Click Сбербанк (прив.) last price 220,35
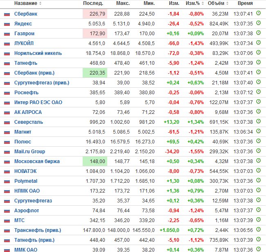This screenshot has height=252, width=266. 95,73
